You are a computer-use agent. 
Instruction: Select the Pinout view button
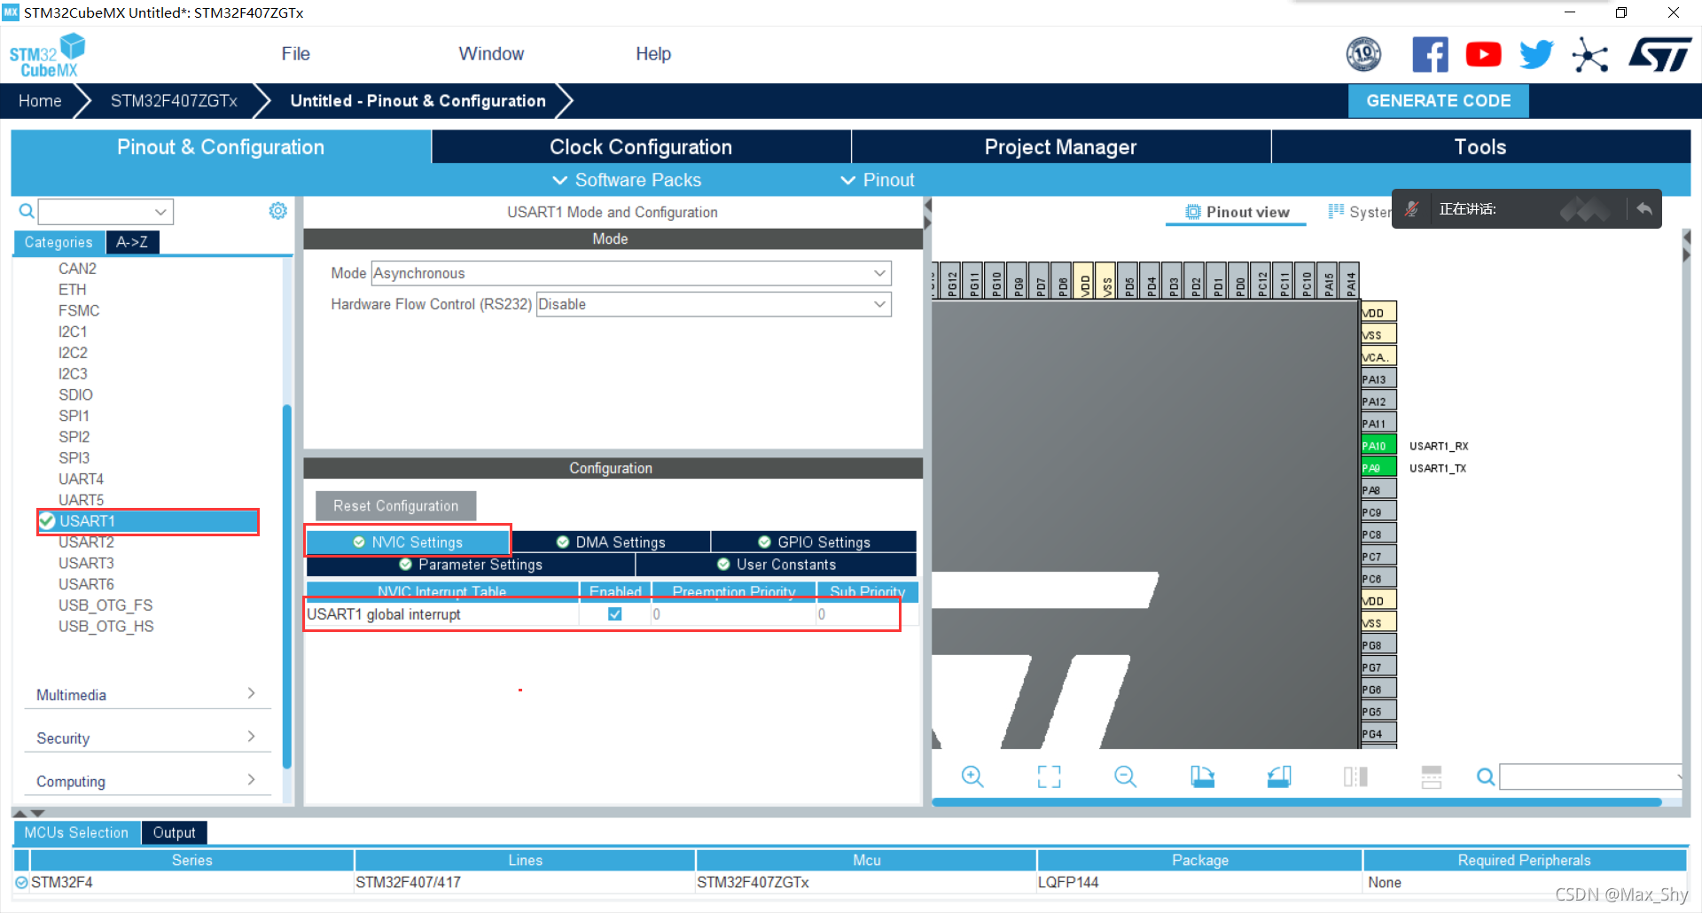click(1237, 212)
